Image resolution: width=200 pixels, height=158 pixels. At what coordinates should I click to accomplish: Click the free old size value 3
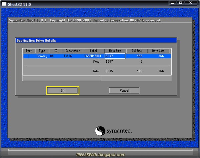click(x=141, y=62)
